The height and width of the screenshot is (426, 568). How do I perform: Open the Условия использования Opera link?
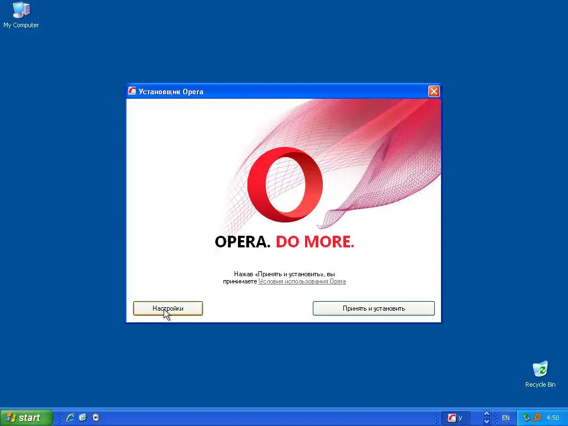[x=302, y=281]
